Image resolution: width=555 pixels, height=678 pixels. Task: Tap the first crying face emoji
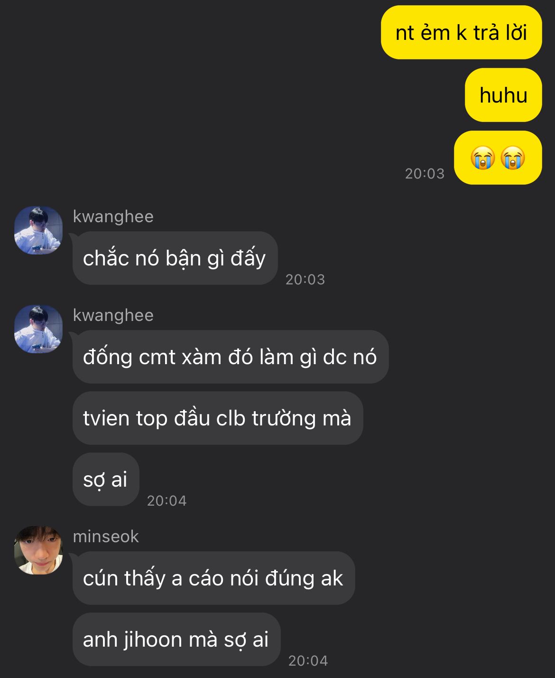(483, 158)
